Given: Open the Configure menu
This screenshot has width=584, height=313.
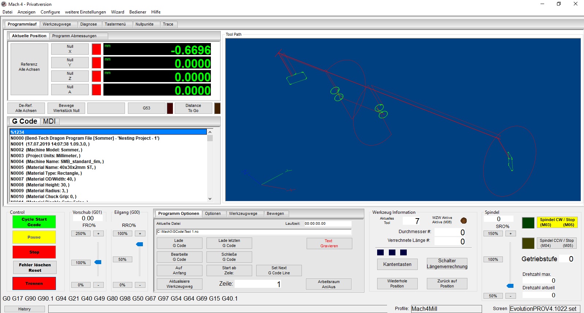Looking at the screenshot, I should [50, 12].
